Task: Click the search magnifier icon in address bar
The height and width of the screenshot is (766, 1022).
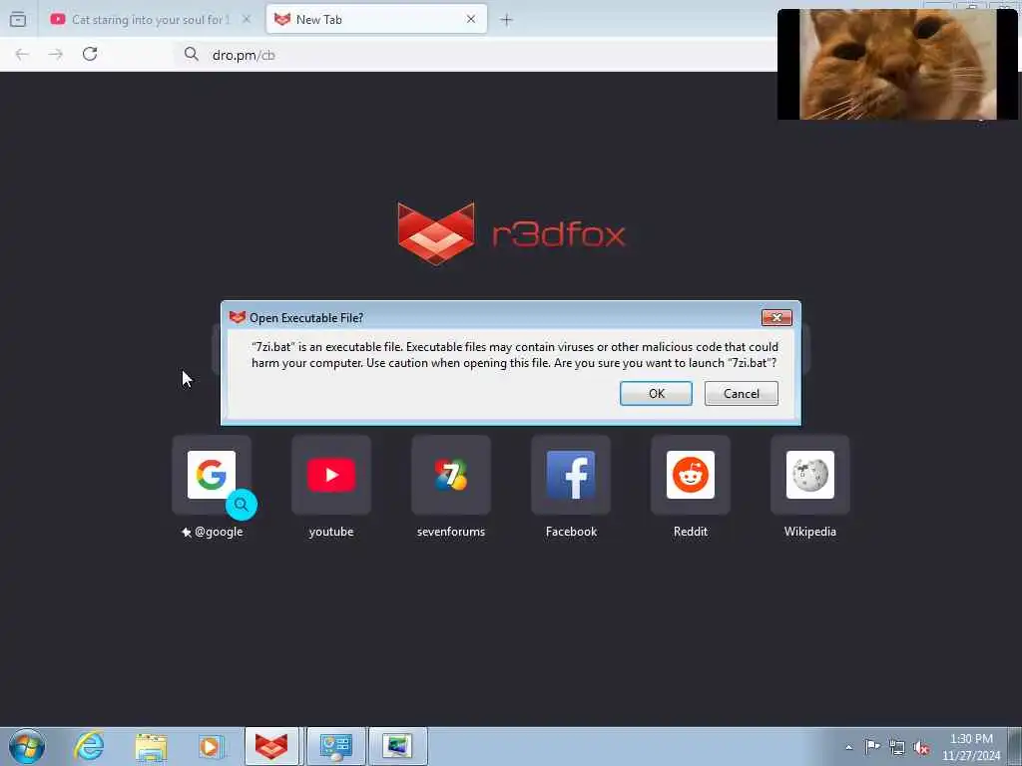Action: [x=191, y=54]
